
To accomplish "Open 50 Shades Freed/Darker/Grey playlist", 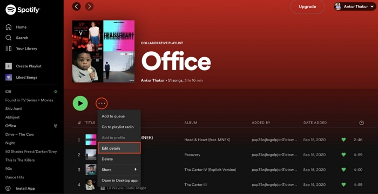I will [31, 151].
